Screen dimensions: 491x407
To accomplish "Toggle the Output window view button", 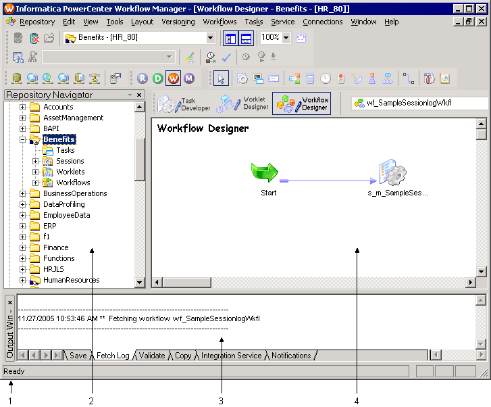I will (246, 38).
